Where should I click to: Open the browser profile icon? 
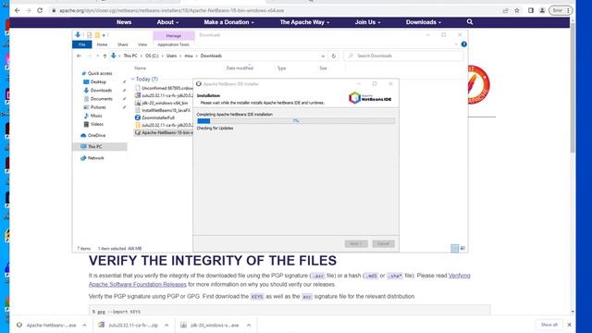(x=542, y=10)
